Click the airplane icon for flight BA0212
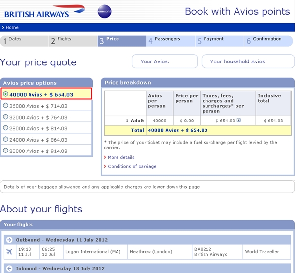 click(x=9, y=252)
